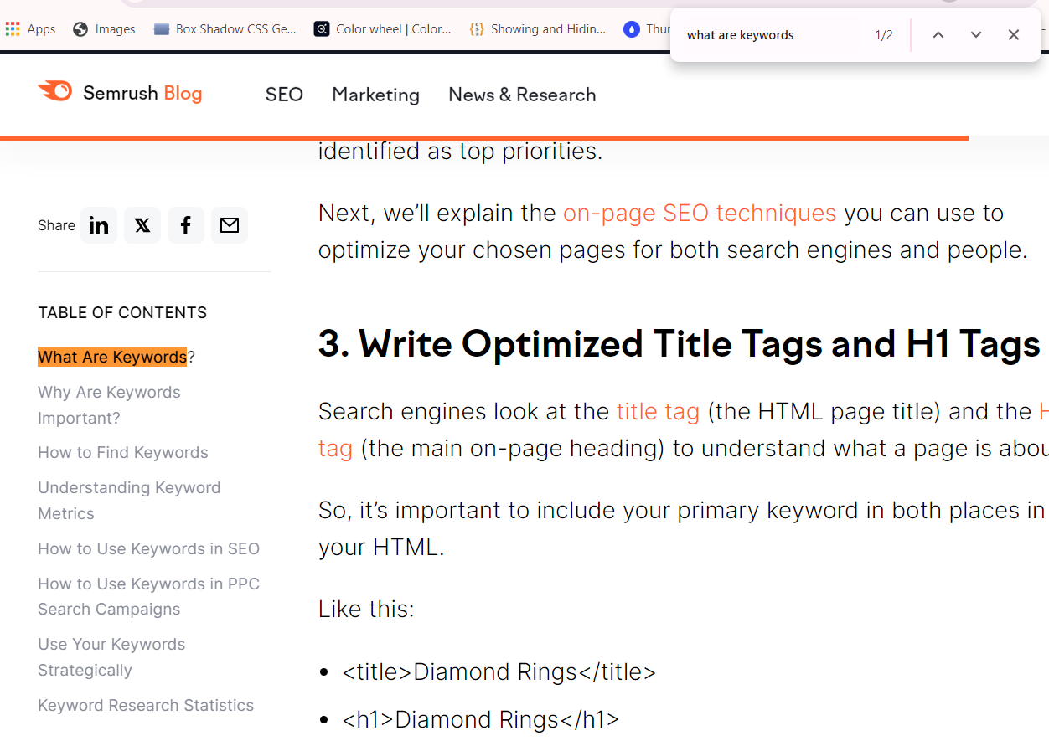Share the article via email icon
The height and width of the screenshot is (746, 1049).
coord(230,224)
